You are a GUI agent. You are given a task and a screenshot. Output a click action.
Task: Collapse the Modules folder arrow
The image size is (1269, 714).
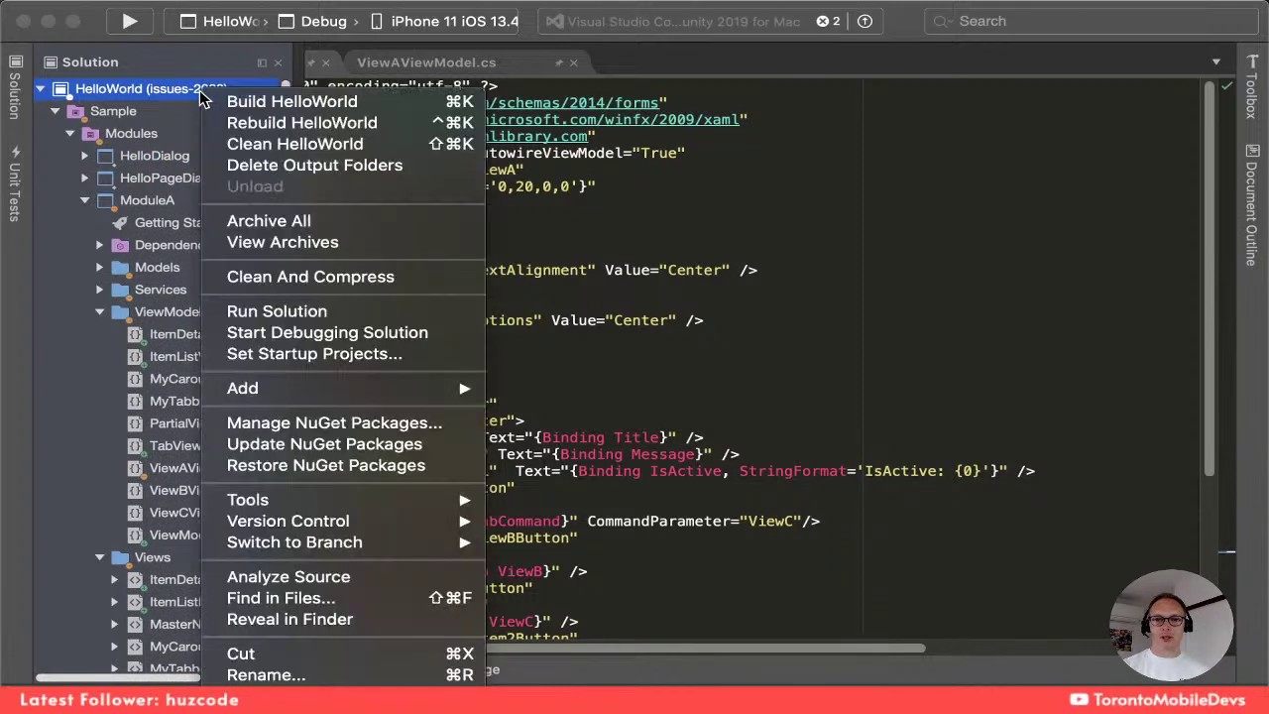[x=70, y=133]
